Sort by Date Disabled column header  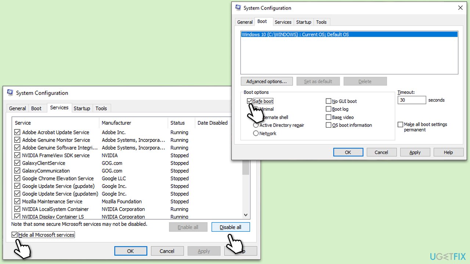213,123
